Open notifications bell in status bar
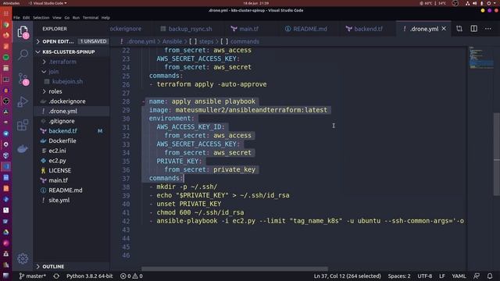Image resolution: width=500 pixels, height=281 pixels. pyautogui.click(x=490, y=276)
